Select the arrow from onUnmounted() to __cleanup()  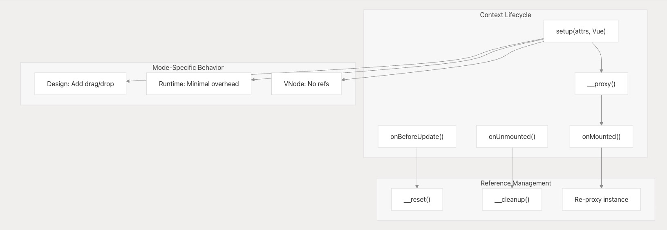click(512, 163)
